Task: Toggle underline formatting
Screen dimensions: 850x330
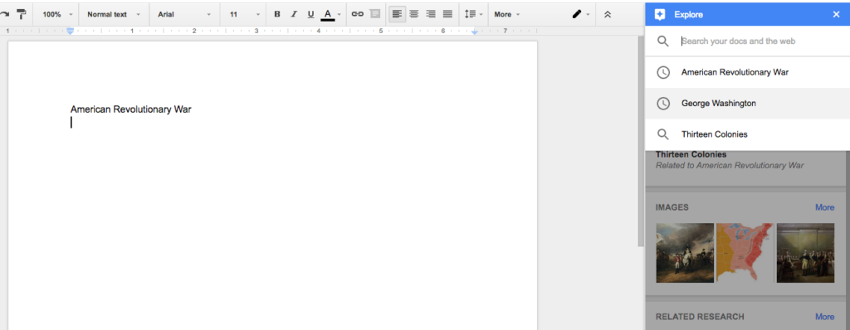Action: click(x=310, y=14)
